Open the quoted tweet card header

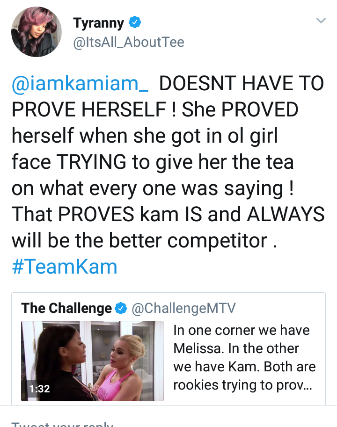pyautogui.click(x=128, y=308)
